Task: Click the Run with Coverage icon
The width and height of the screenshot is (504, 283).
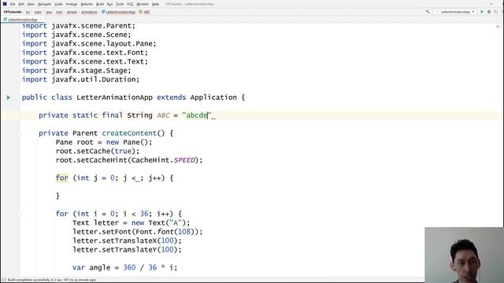Action: point(496,12)
